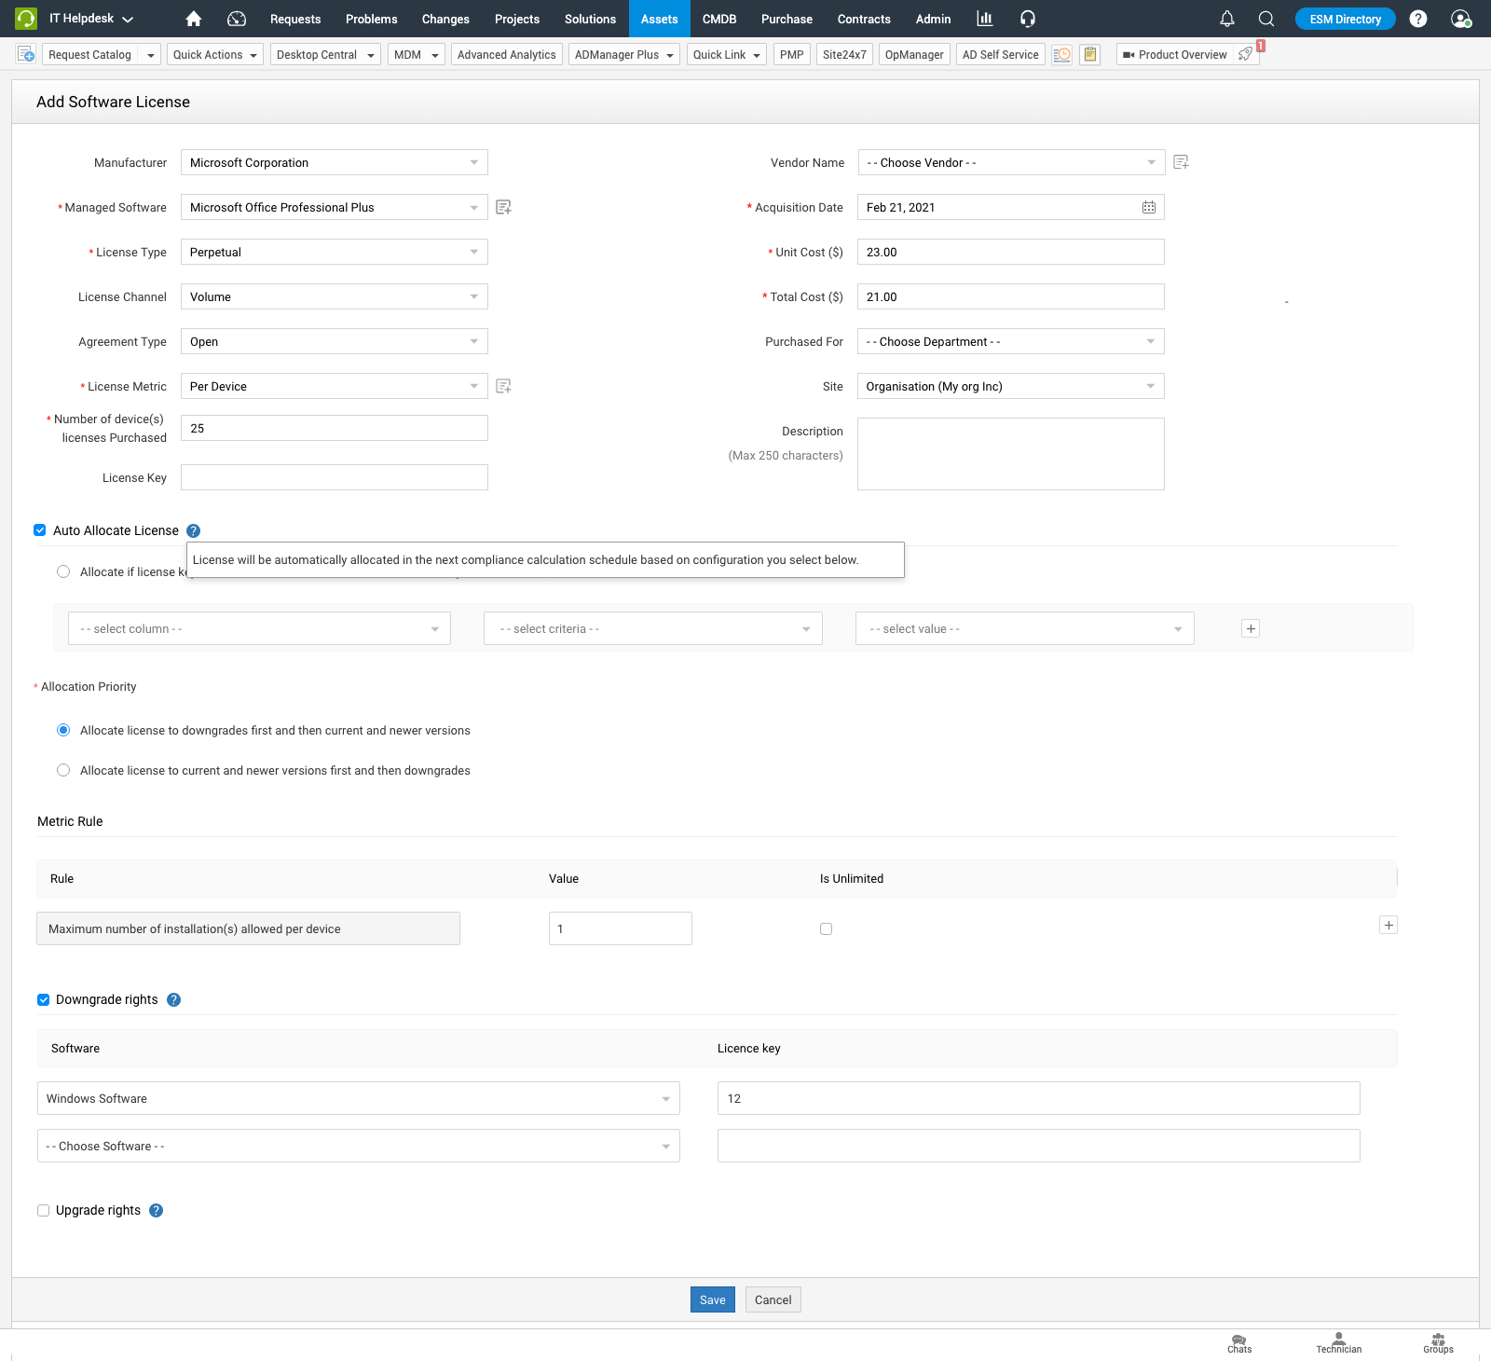The width and height of the screenshot is (1491, 1361).
Task: Open the reports bar chart icon
Action: click(984, 19)
